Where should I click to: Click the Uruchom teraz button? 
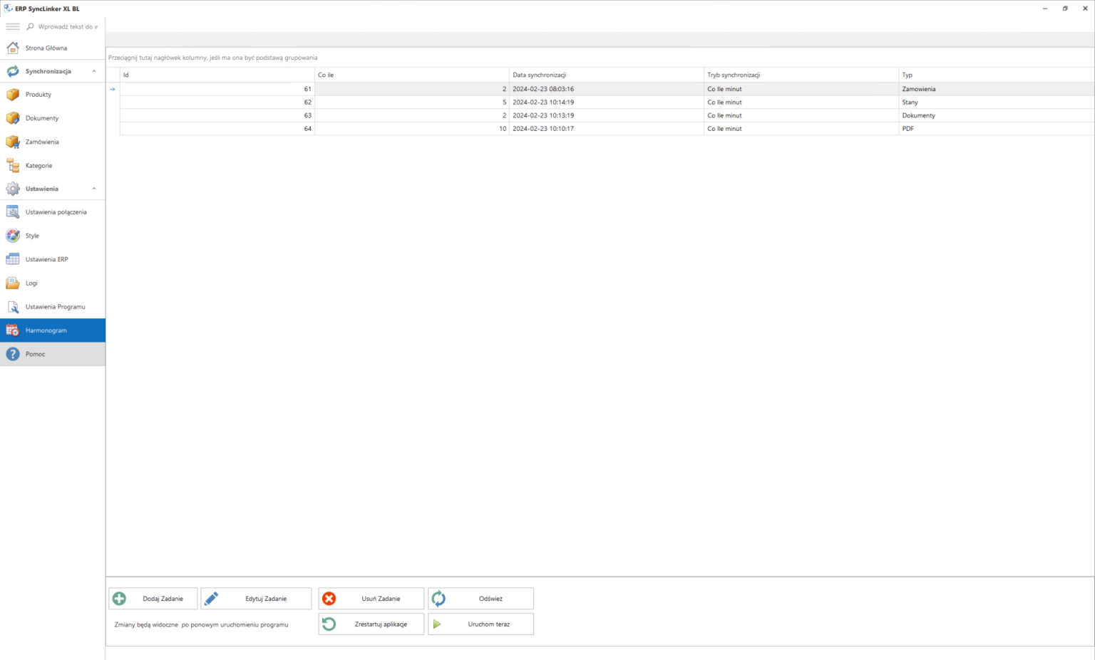480,624
